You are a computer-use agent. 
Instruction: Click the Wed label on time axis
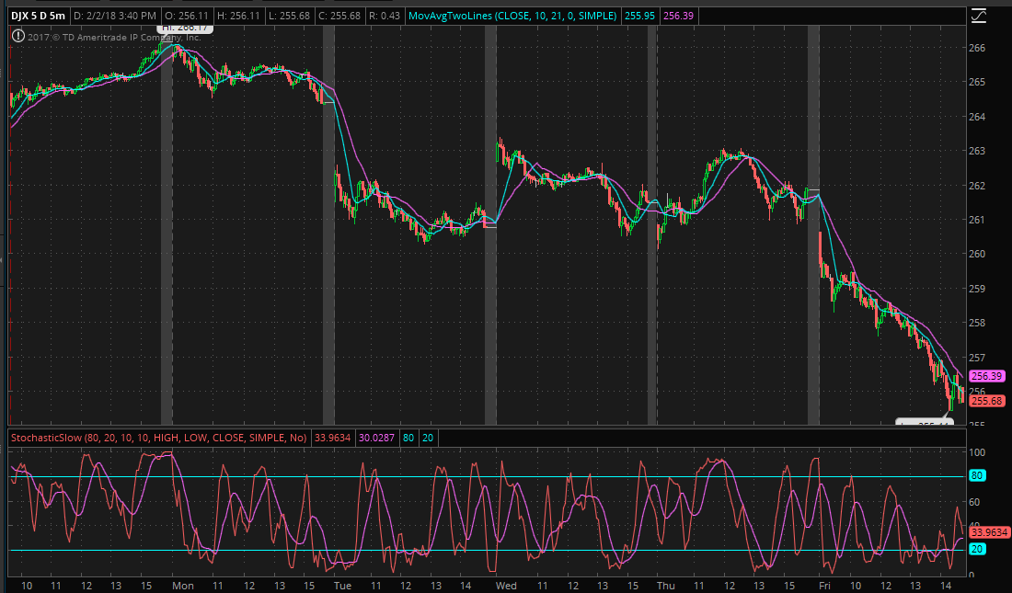(x=506, y=586)
